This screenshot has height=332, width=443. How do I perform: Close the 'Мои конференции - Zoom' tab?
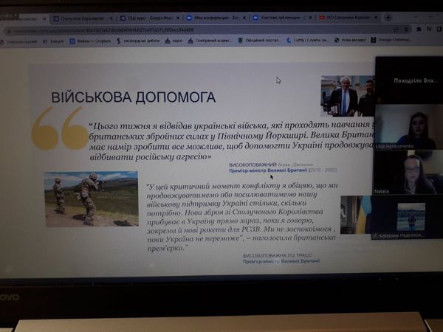click(244, 18)
